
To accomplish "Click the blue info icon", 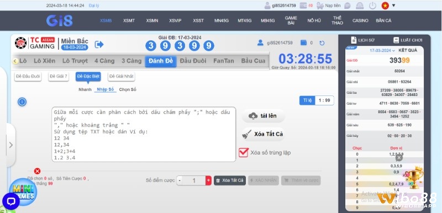I will point(22,102).
